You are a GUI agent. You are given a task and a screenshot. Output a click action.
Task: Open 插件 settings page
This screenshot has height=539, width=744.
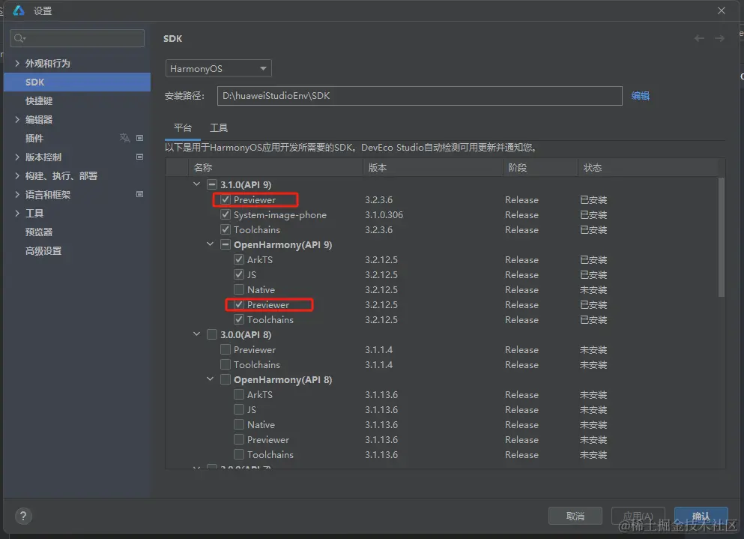[x=34, y=138]
